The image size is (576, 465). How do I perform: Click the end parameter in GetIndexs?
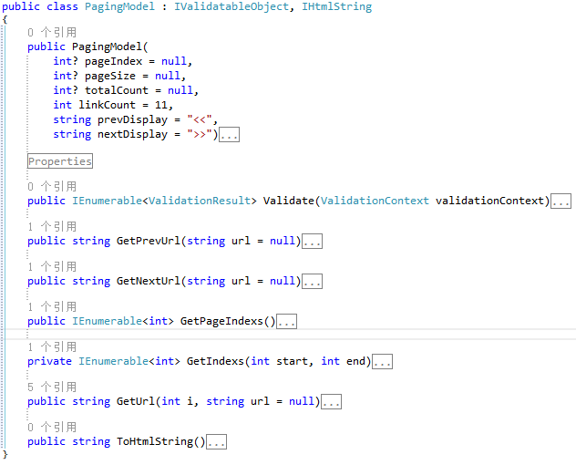356,361
